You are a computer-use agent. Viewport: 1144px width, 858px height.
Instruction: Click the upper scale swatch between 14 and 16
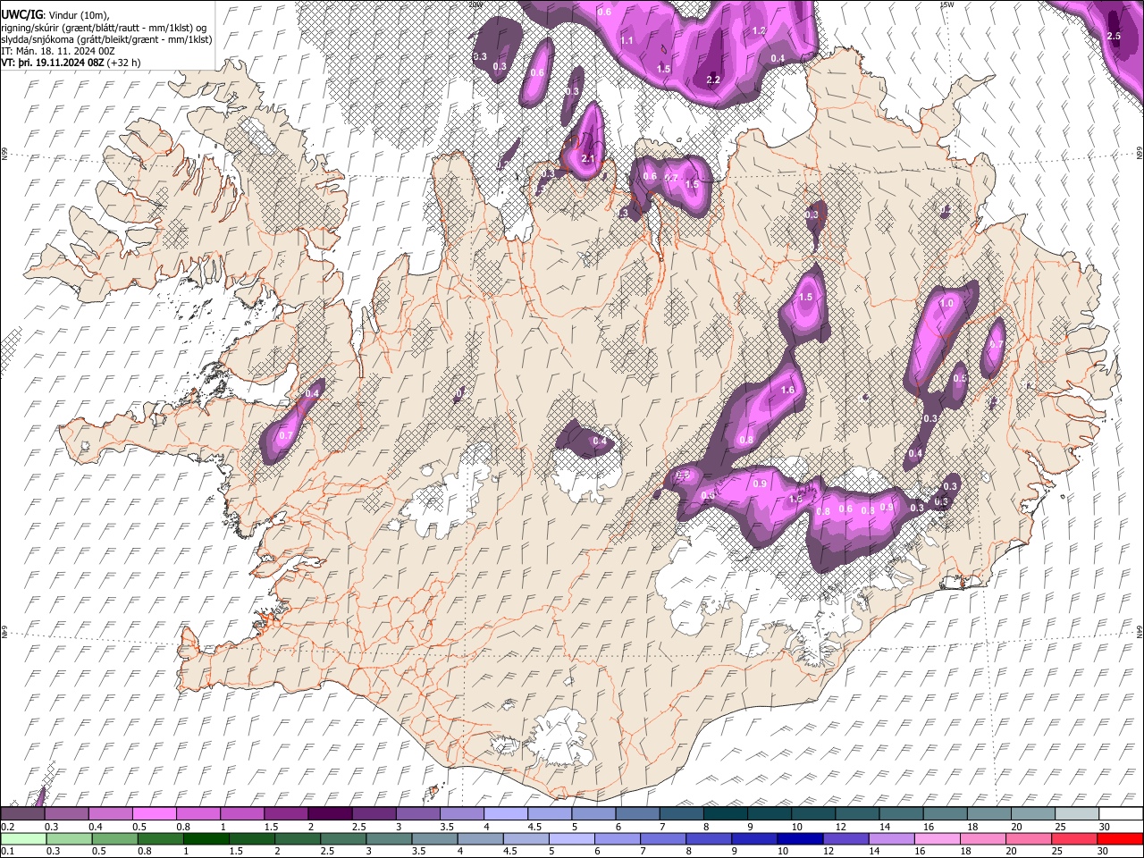click(902, 814)
